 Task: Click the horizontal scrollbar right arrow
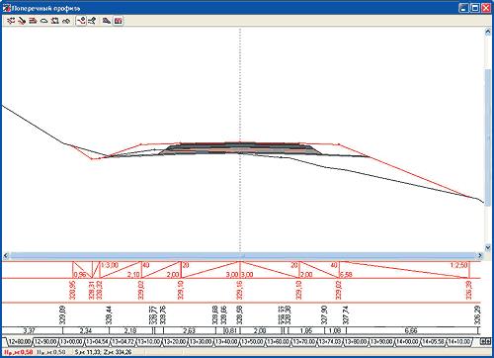[480, 255]
